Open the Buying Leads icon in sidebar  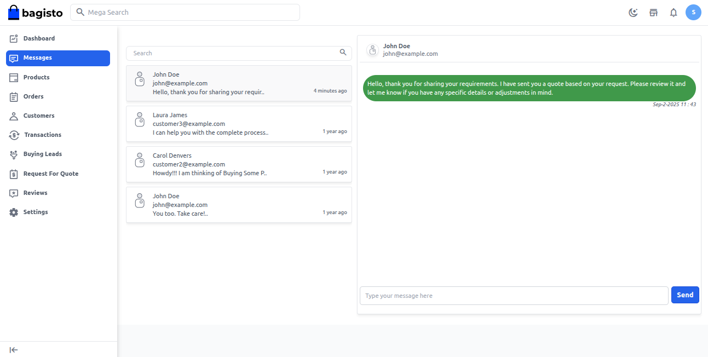tap(14, 154)
